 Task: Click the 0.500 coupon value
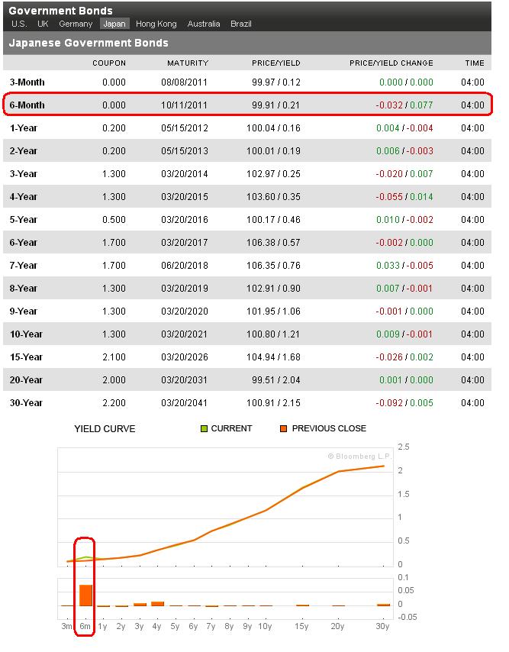pyautogui.click(x=114, y=219)
